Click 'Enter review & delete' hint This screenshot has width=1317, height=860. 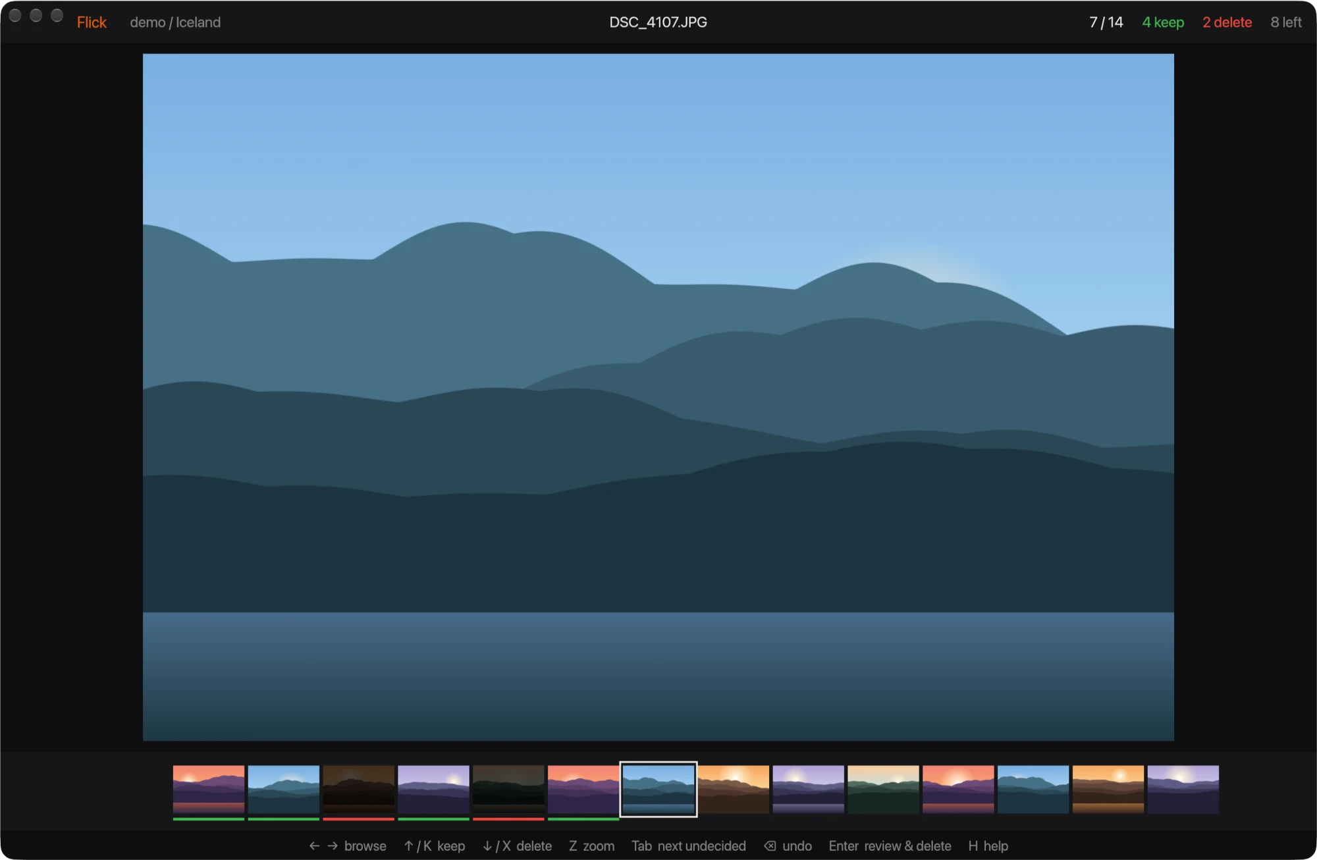890,846
